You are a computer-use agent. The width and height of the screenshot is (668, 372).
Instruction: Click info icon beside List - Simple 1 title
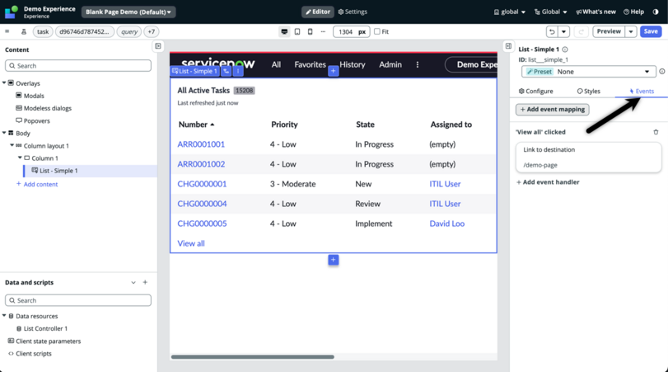tap(565, 49)
